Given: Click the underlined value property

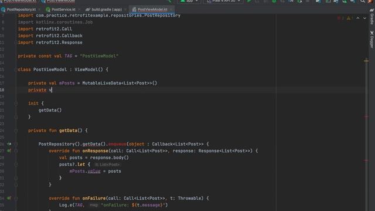Looking at the screenshot, I should pyautogui.click(x=94, y=171).
